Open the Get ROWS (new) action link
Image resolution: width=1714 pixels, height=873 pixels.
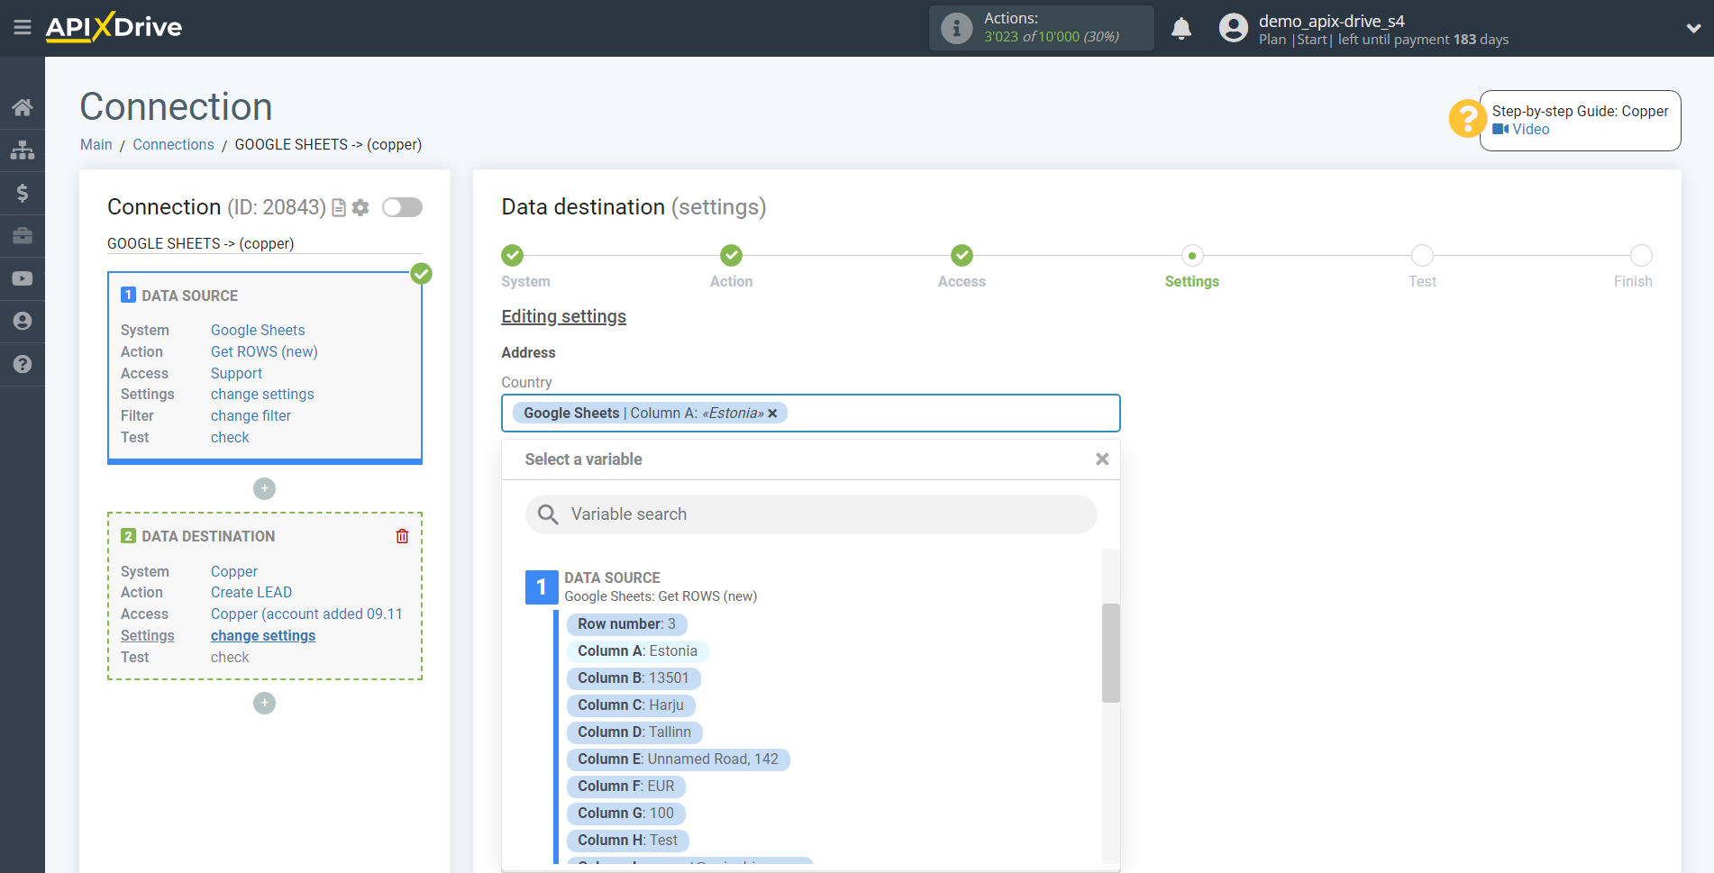[x=264, y=351]
